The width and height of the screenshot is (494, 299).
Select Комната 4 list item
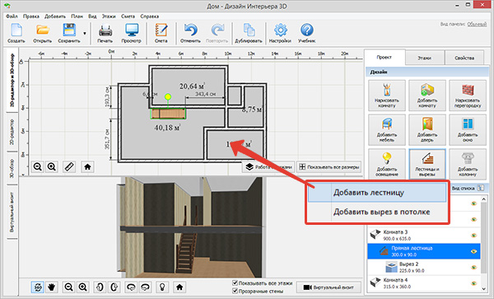tap(424, 283)
